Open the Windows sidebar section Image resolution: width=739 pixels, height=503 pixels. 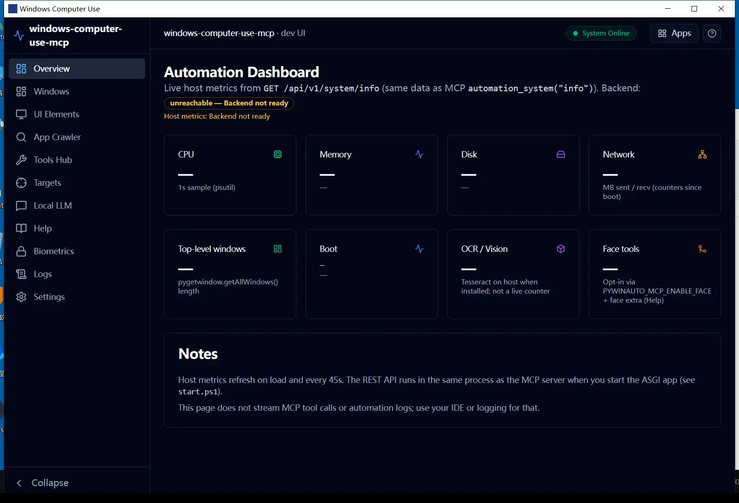click(x=77, y=91)
